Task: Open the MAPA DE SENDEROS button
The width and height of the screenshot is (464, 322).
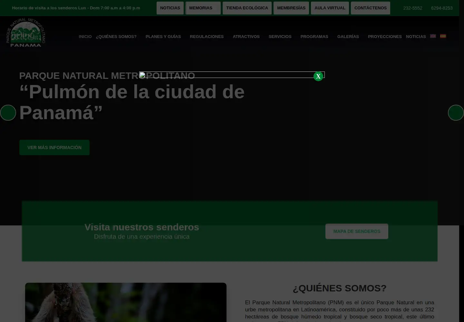Action: click(x=357, y=232)
